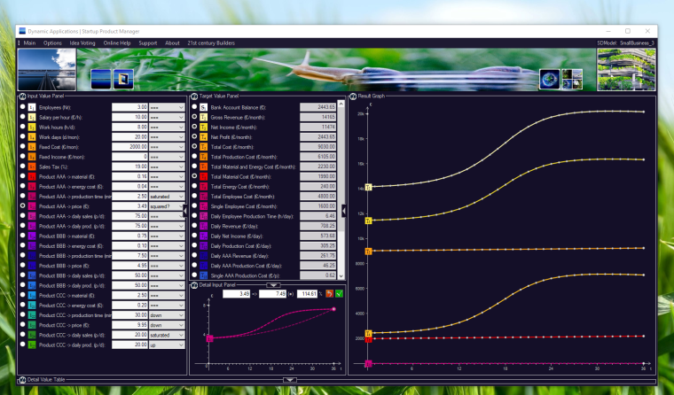Click the orange undo icon in Detail Input Panel
This screenshot has width=674, height=395.
(x=329, y=293)
